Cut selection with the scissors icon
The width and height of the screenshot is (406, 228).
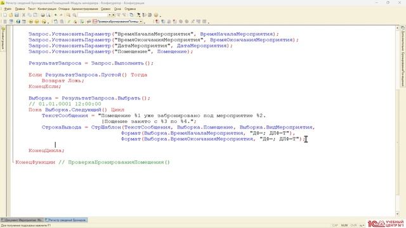24,15
